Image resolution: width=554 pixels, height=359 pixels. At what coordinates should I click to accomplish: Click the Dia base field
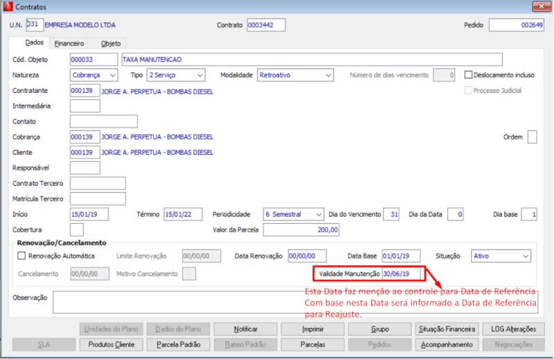pos(529,214)
